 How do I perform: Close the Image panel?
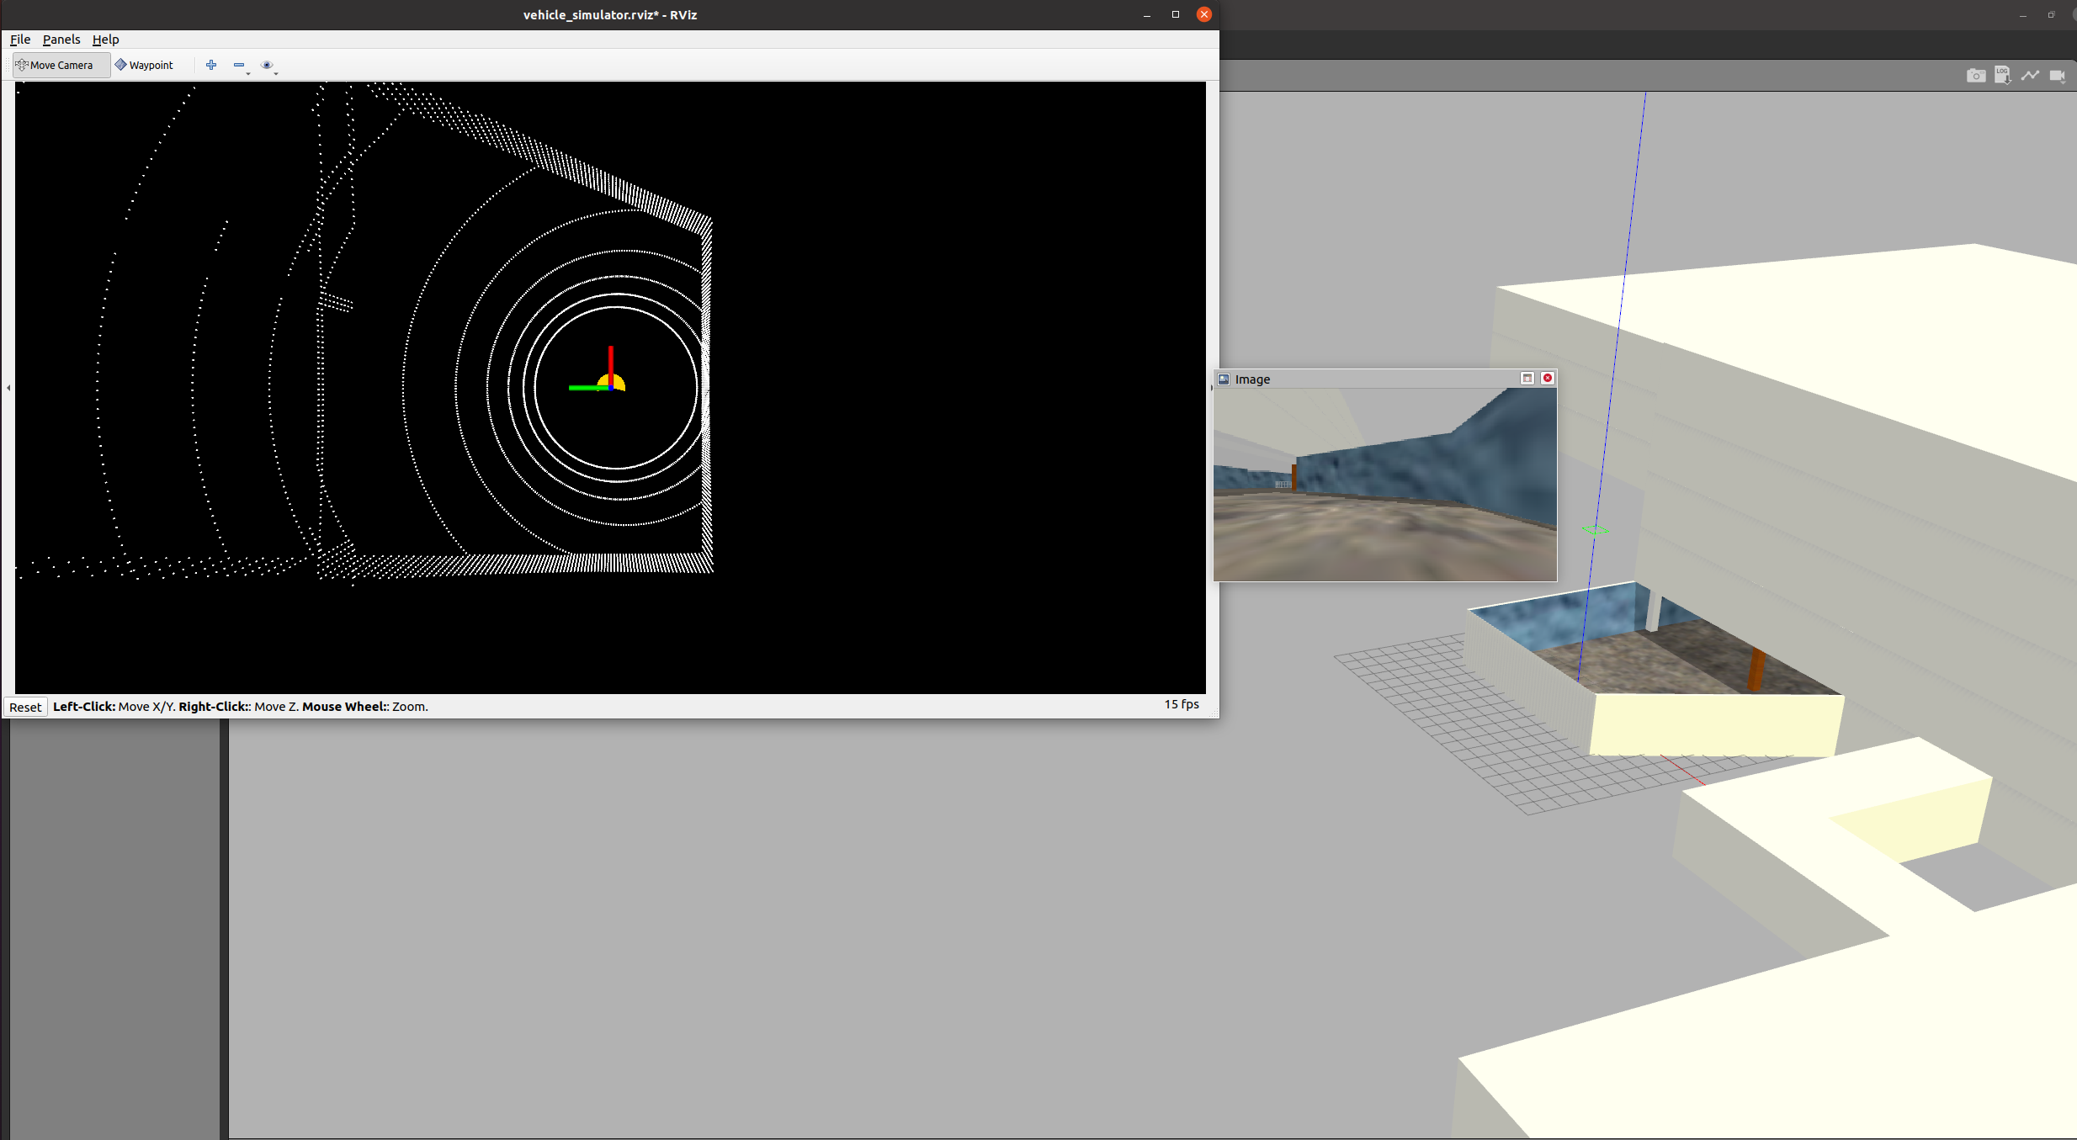tap(1547, 379)
